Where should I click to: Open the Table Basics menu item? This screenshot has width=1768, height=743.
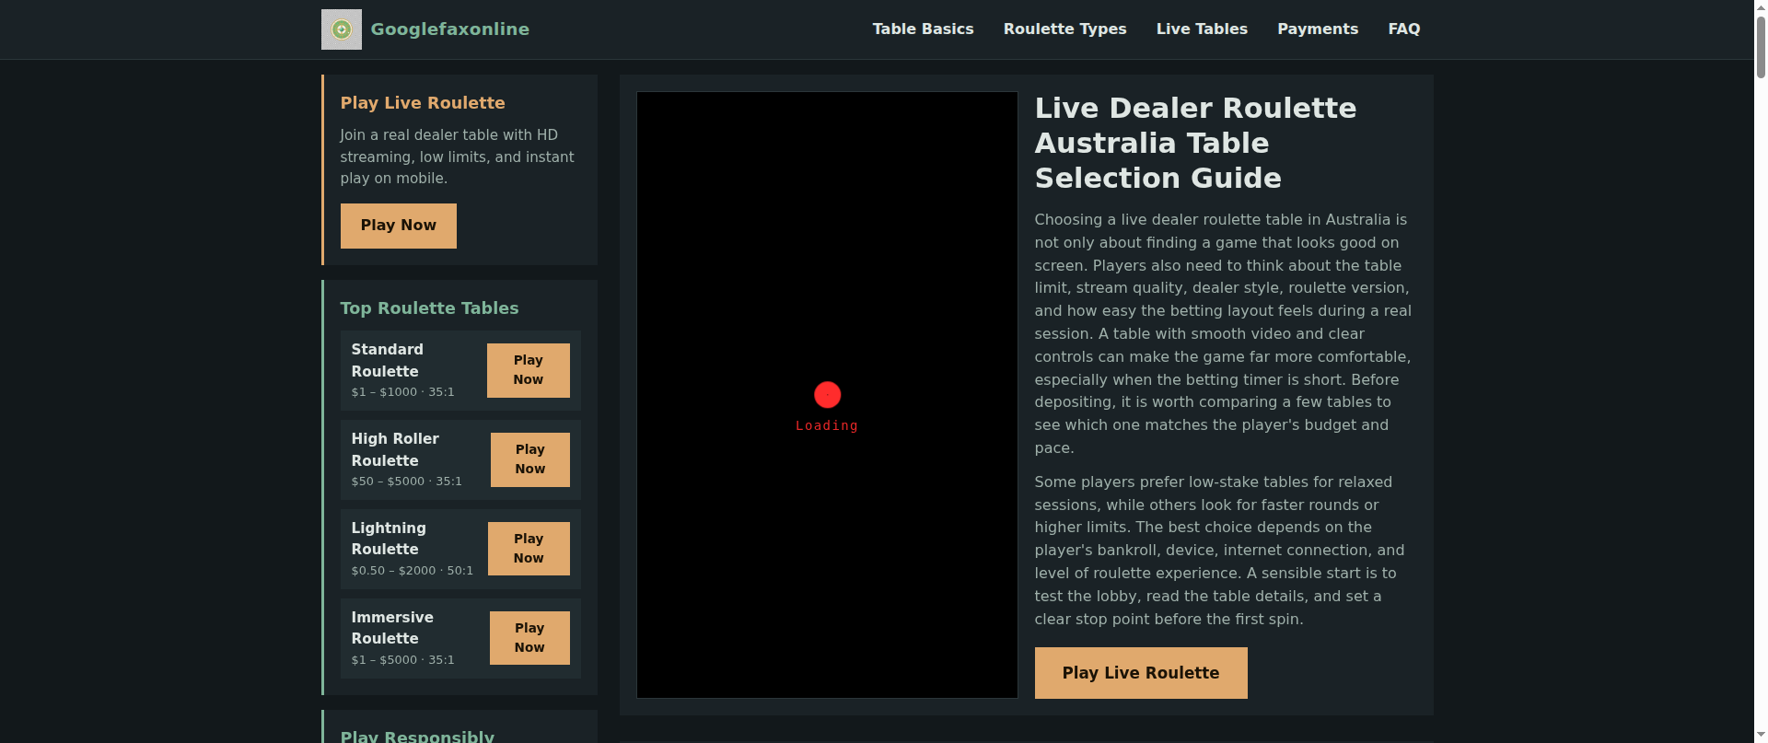(x=923, y=29)
